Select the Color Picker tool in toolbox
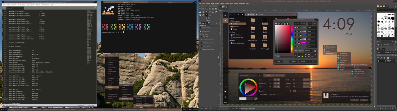The width and height of the screenshot is (397, 111). tap(207, 15)
